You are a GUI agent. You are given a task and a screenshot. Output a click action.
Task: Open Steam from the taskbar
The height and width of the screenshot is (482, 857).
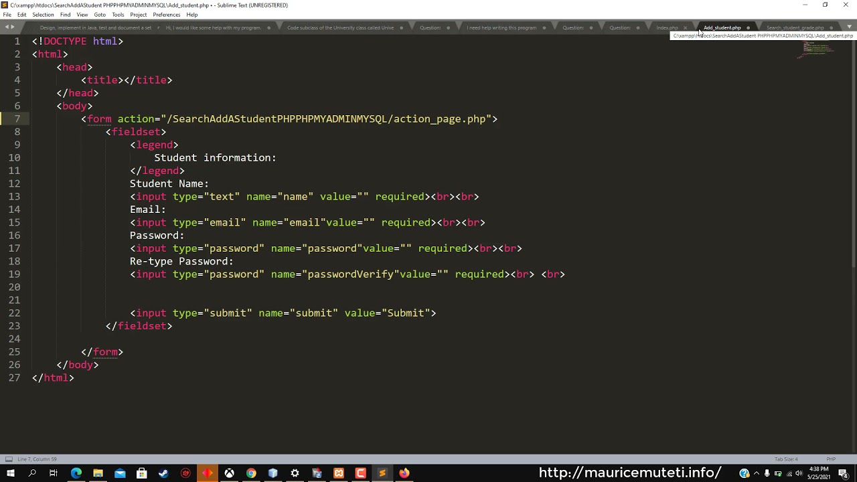pos(163,473)
